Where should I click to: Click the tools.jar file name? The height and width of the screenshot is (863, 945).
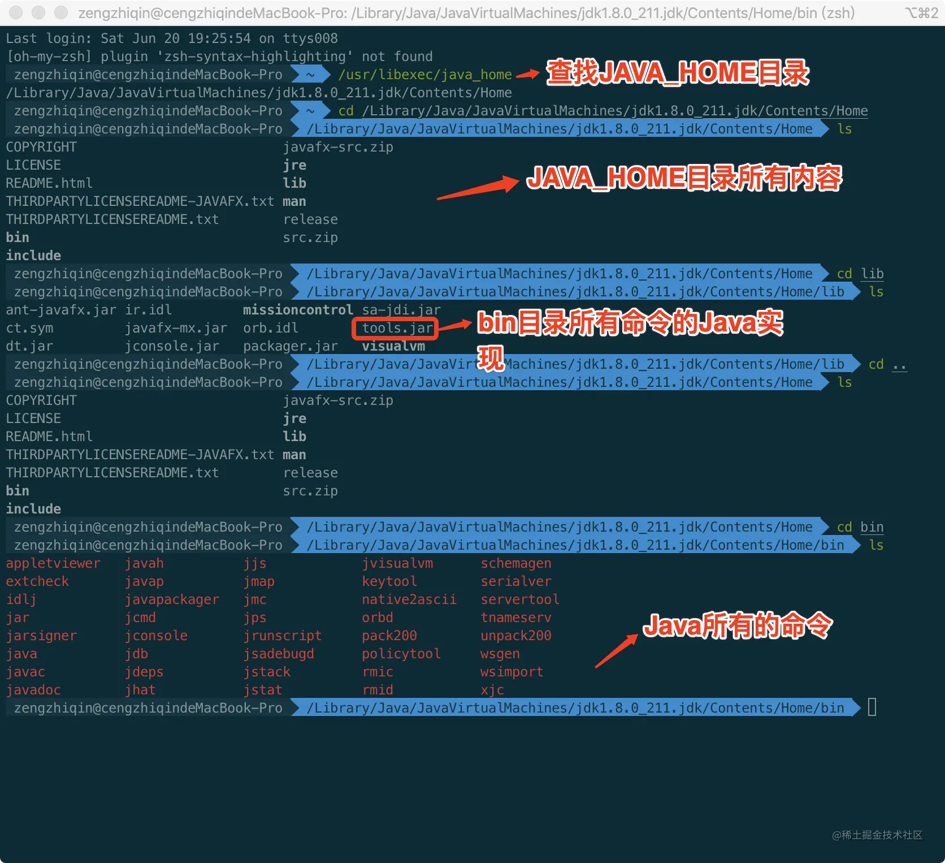pos(397,328)
